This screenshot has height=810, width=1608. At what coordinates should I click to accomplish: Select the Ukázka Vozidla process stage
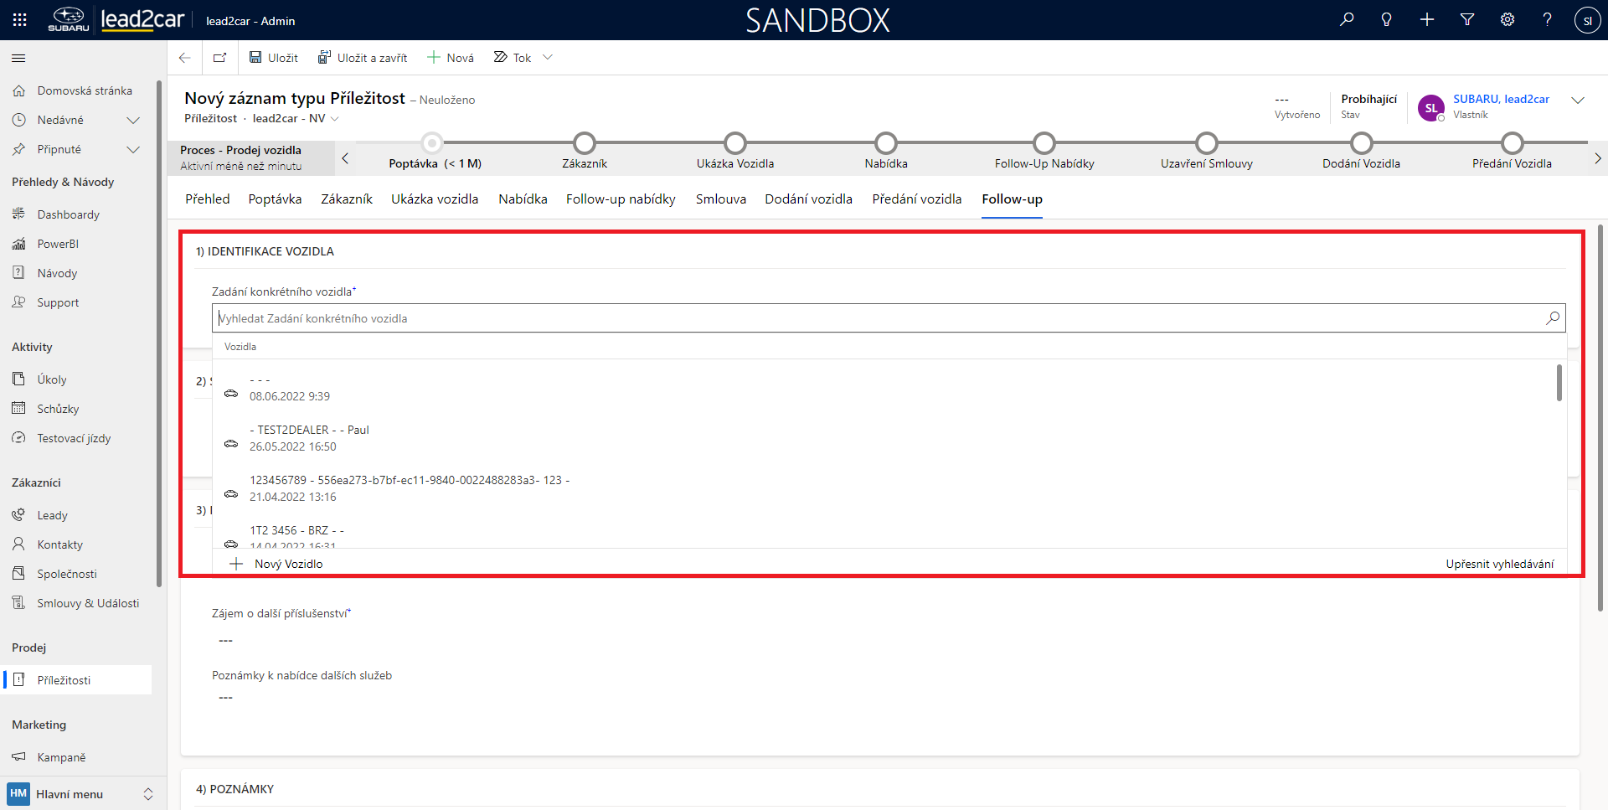click(x=735, y=144)
